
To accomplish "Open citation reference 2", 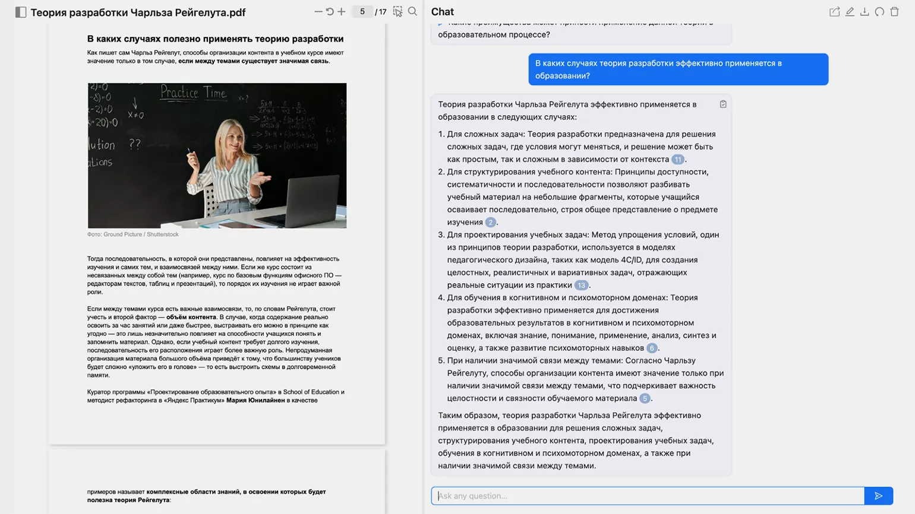I will pyautogui.click(x=490, y=223).
